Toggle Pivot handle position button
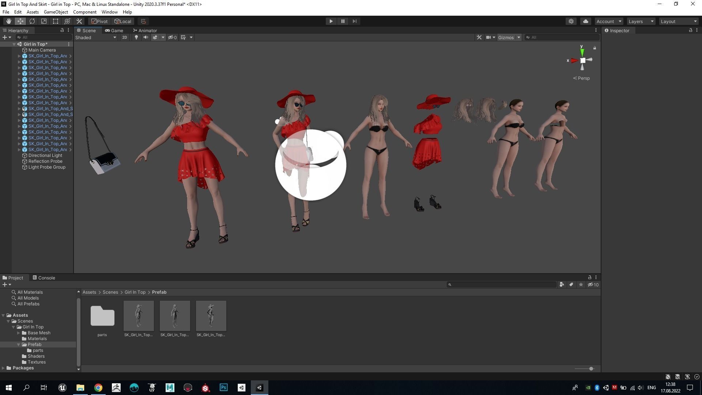Screen dimensions: 702x395 99,21
